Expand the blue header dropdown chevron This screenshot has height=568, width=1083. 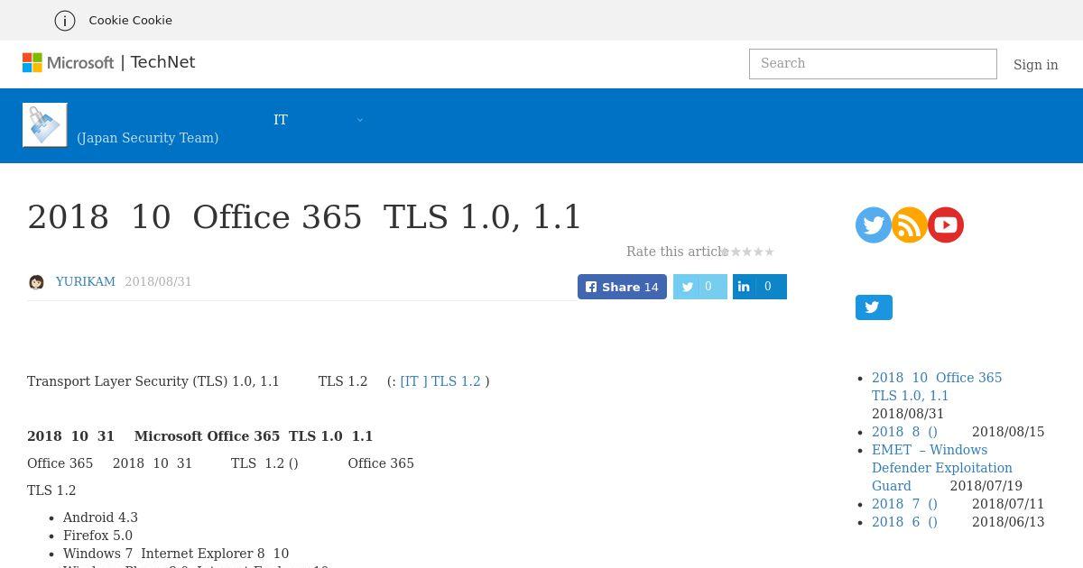[x=360, y=120]
